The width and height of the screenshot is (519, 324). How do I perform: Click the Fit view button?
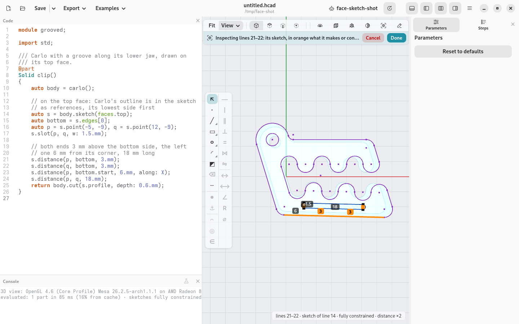212,26
